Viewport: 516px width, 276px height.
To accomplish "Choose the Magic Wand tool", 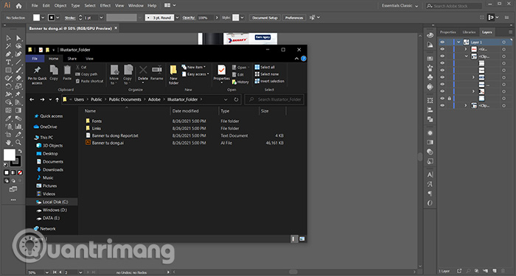I will coord(9,46).
